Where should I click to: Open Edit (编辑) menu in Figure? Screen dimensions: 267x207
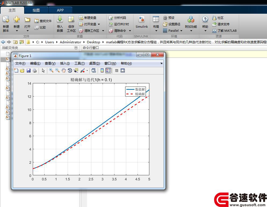(x=35, y=63)
